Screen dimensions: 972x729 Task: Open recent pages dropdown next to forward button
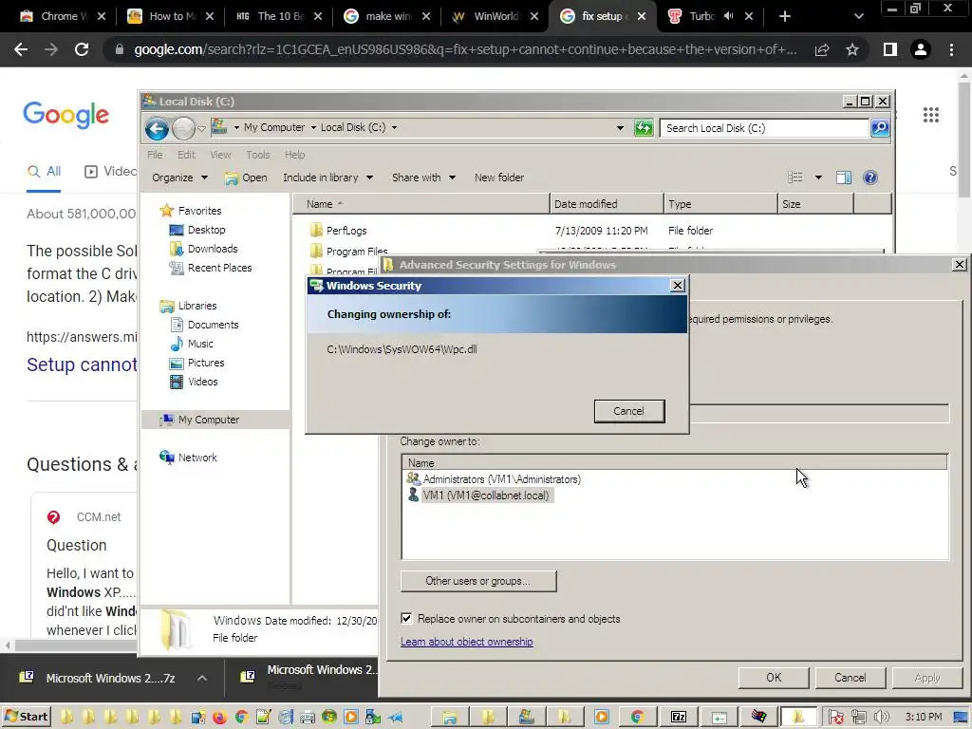point(201,129)
